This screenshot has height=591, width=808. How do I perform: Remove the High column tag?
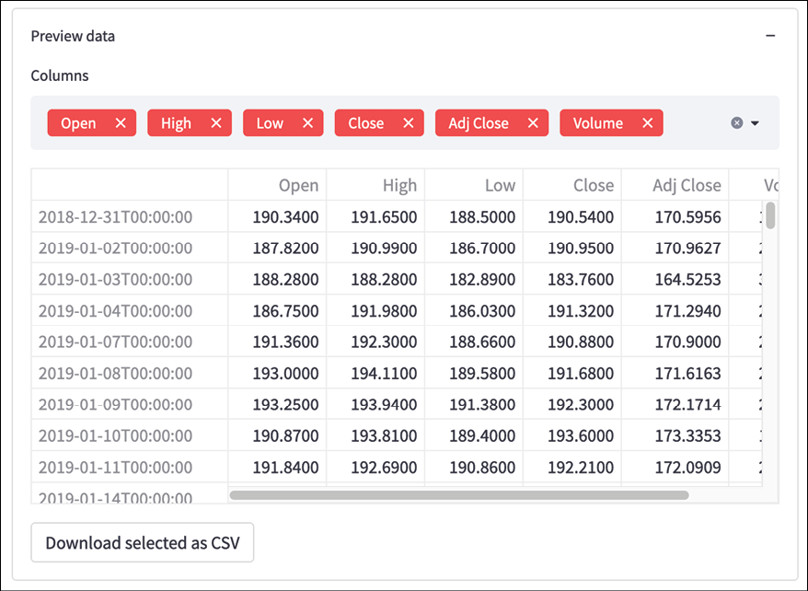(216, 123)
